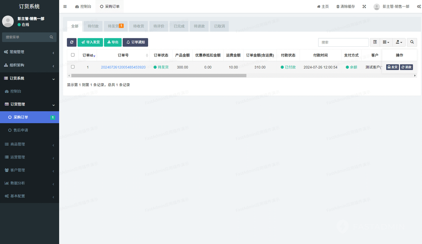This screenshot has width=422, height=244.
Task: Switch to the 已完成 tab
Action: [179, 26]
